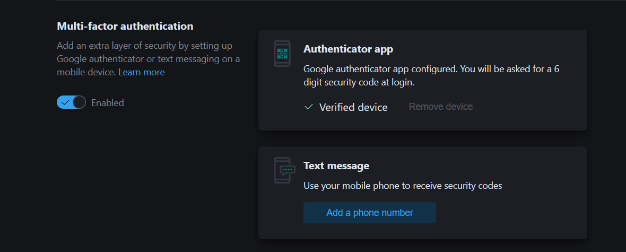Open the Learn more link
The height and width of the screenshot is (252, 626).
141,72
